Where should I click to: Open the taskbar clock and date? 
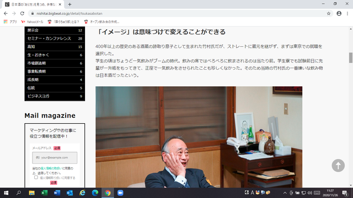330,193
